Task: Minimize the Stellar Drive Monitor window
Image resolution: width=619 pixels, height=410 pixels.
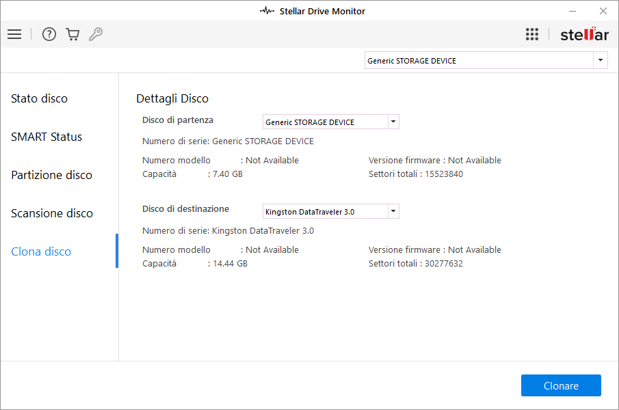Action: click(x=572, y=11)
